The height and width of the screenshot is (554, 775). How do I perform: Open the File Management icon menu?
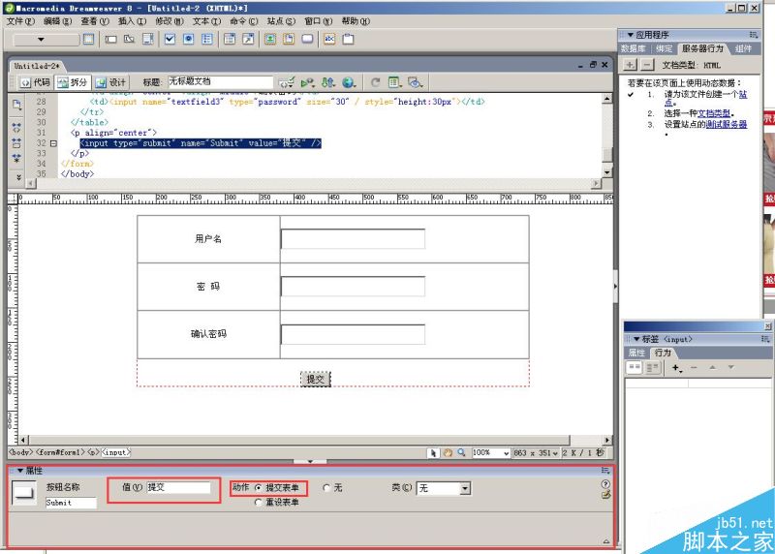tap(328, 82)
